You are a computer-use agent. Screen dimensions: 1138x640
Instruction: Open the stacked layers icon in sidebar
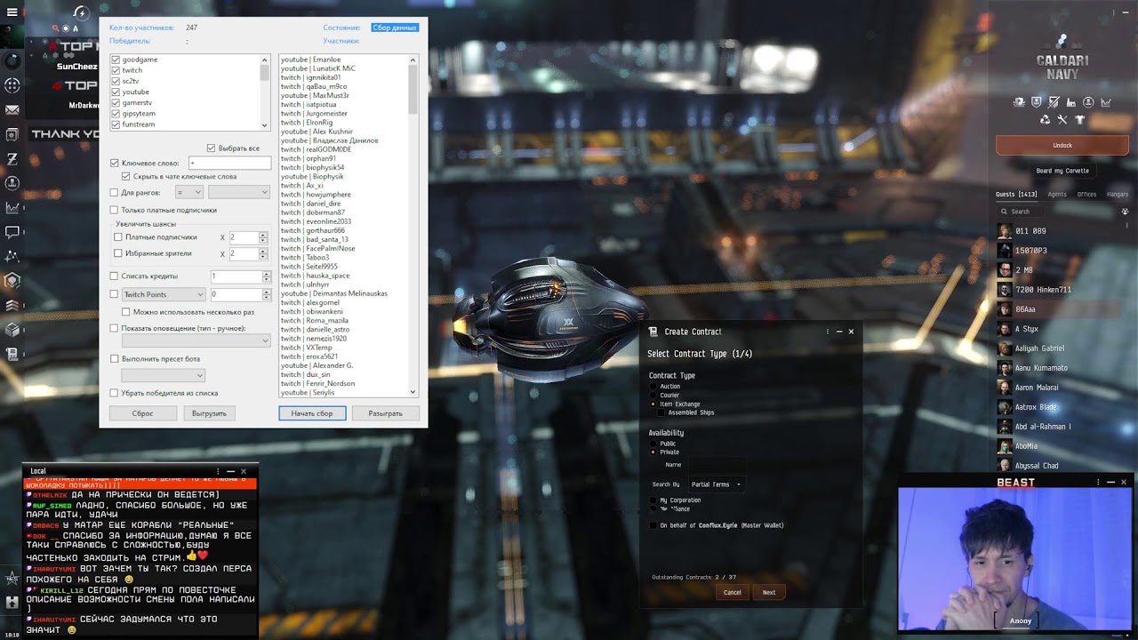coord(12,305)
